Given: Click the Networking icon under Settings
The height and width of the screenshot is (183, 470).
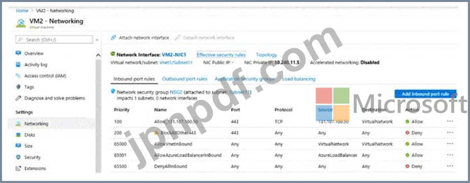Looking at the screenshot, I should pos(19,124).
